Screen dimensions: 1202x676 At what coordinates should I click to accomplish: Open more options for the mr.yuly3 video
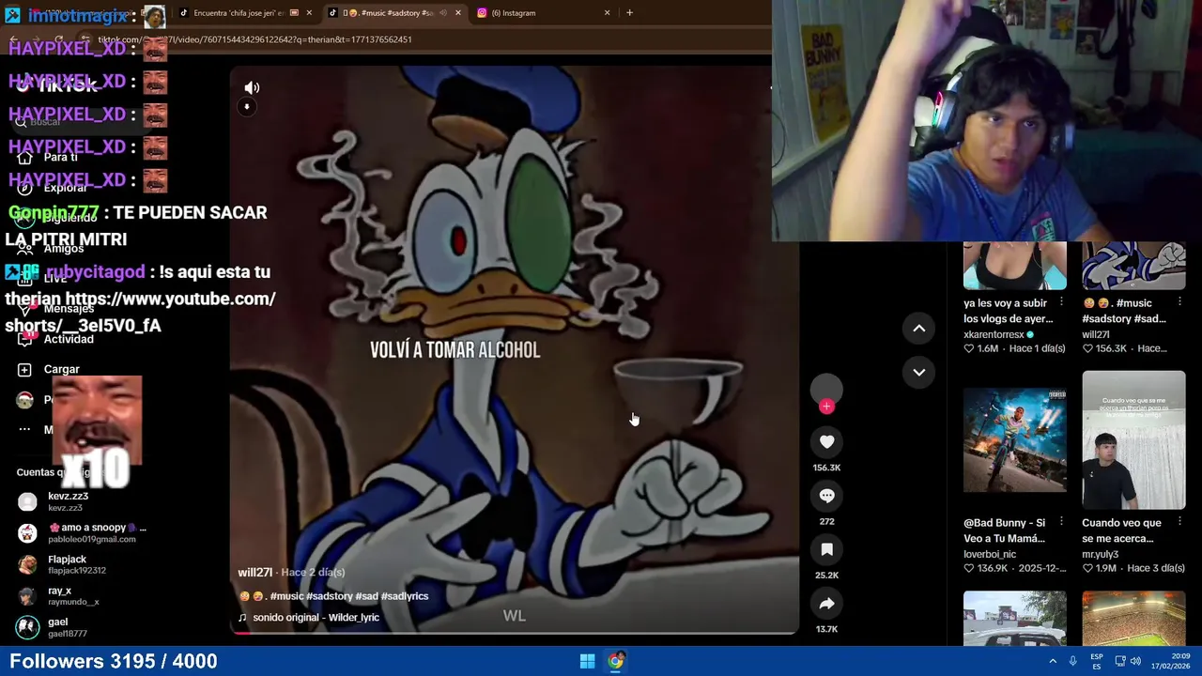click(1179, 521)
